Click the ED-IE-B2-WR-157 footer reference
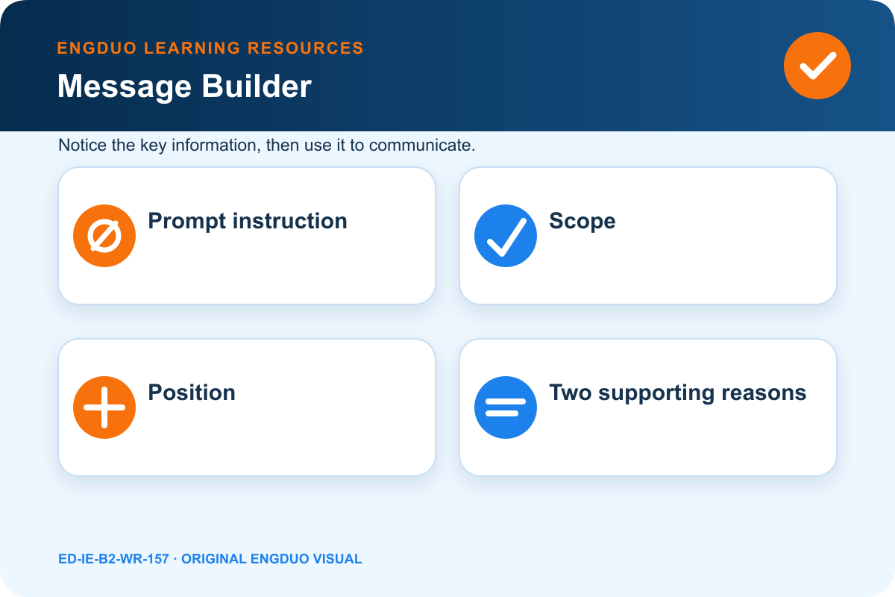Image resolution: width=895 pixels, height=597 pixels. pos(113,559)
